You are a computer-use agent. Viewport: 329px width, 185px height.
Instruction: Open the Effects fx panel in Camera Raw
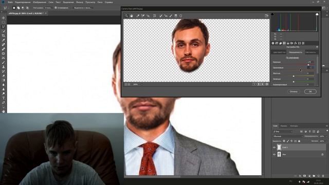296,43
